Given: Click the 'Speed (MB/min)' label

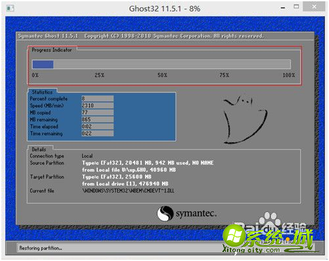Looking at the screenshot, I should tap(46, 106).
